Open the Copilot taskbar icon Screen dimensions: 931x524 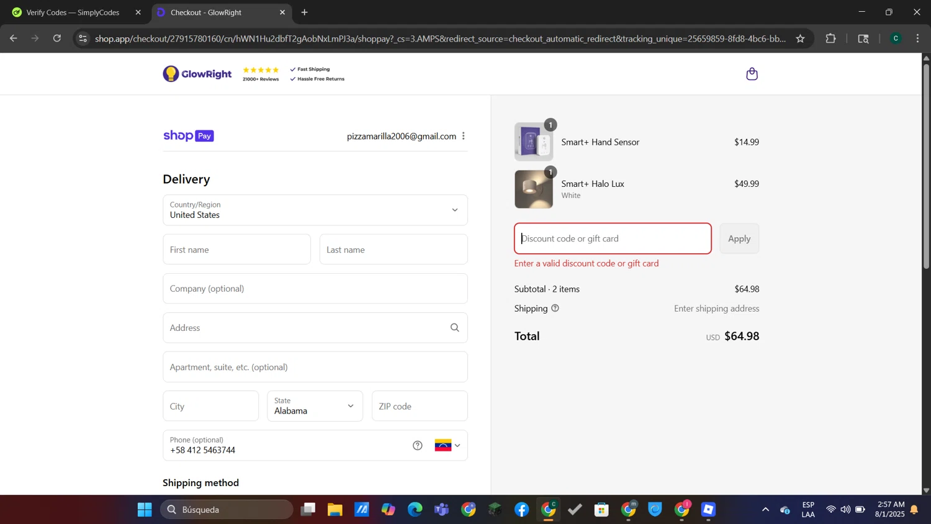pos(389,510)
